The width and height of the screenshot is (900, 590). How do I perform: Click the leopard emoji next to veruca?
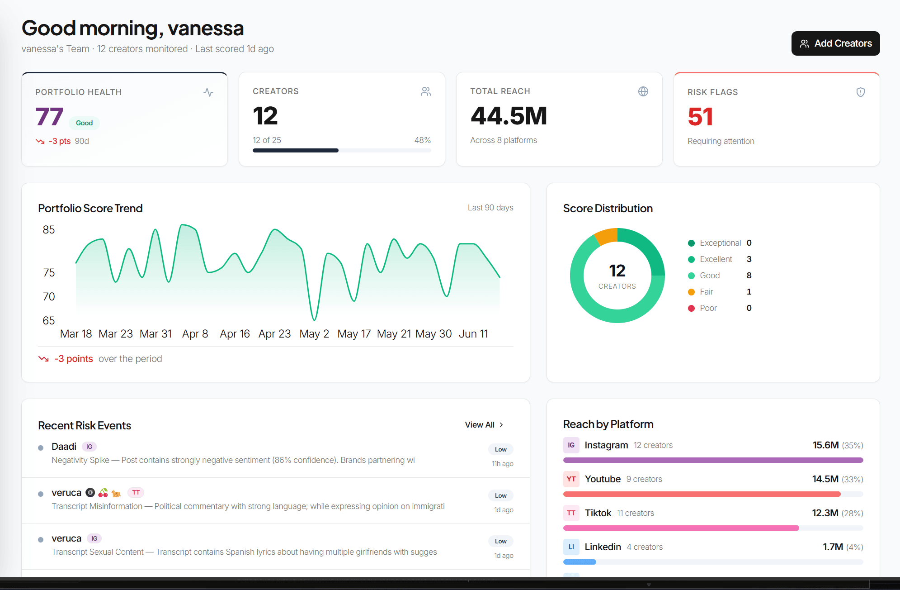click(x=116, y=493)
